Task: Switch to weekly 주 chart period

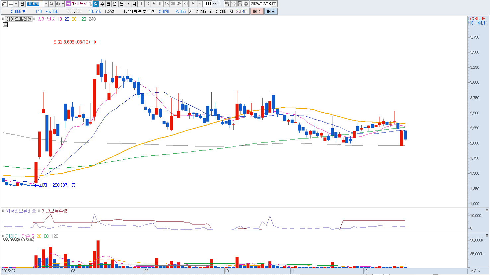Action: click(102, 4)
